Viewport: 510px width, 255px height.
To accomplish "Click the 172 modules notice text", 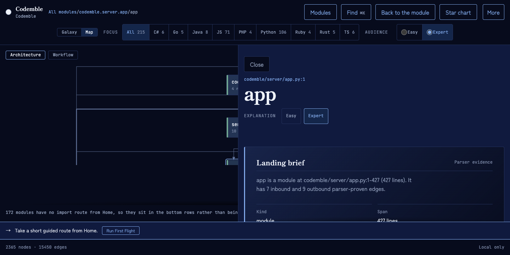I will [122, 212].
